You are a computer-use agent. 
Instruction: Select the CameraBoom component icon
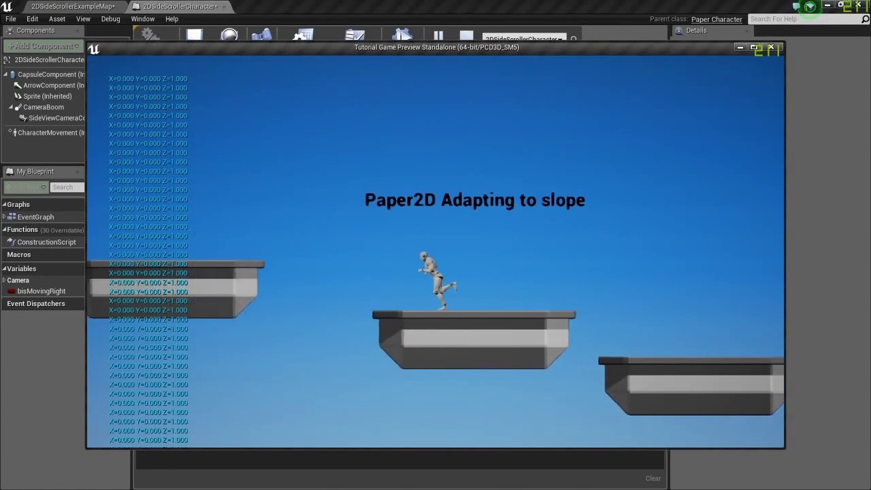[x=18, y=108]
